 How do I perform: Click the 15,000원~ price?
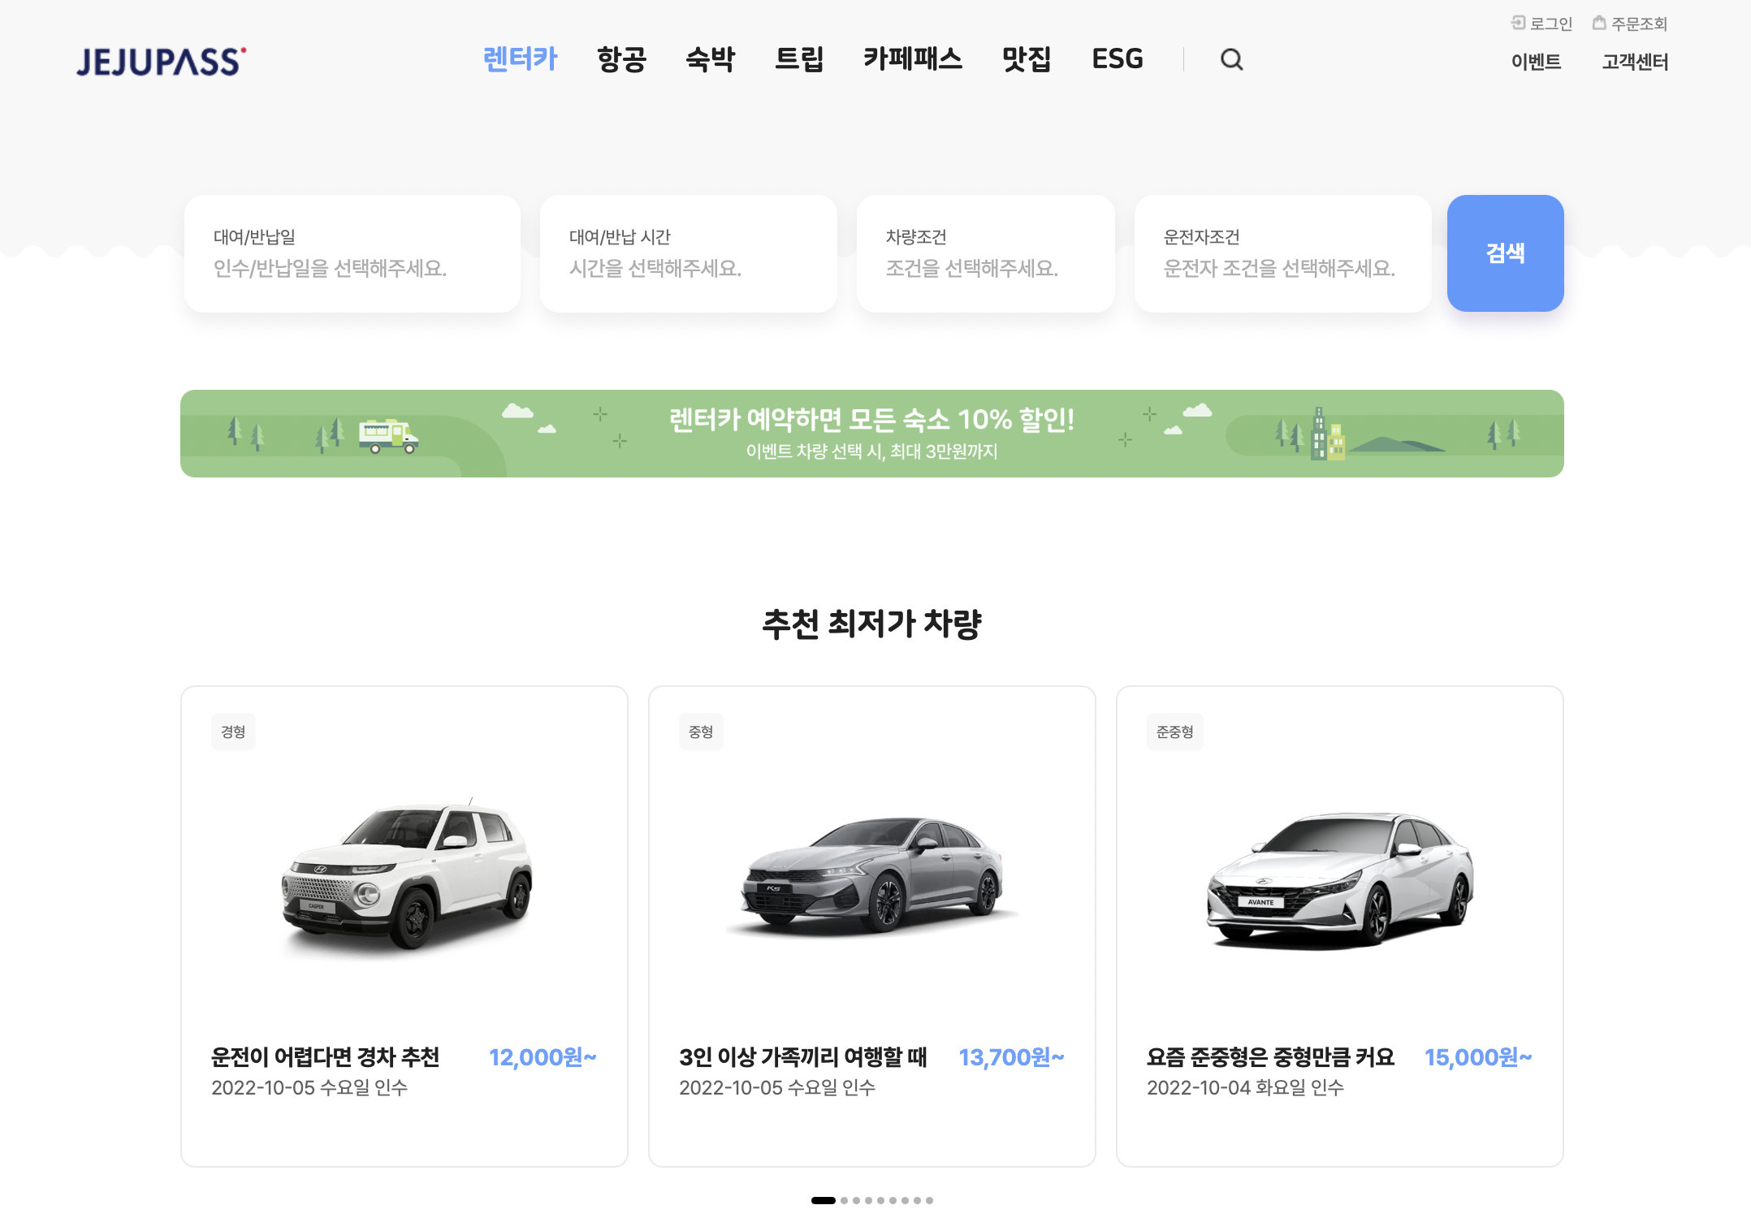tap(1478, 1057)
